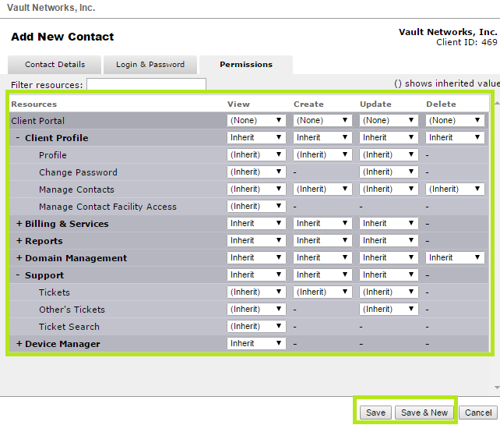Open Device Manager View dropdown
The image size is (500, 425).
click(256, 344)
